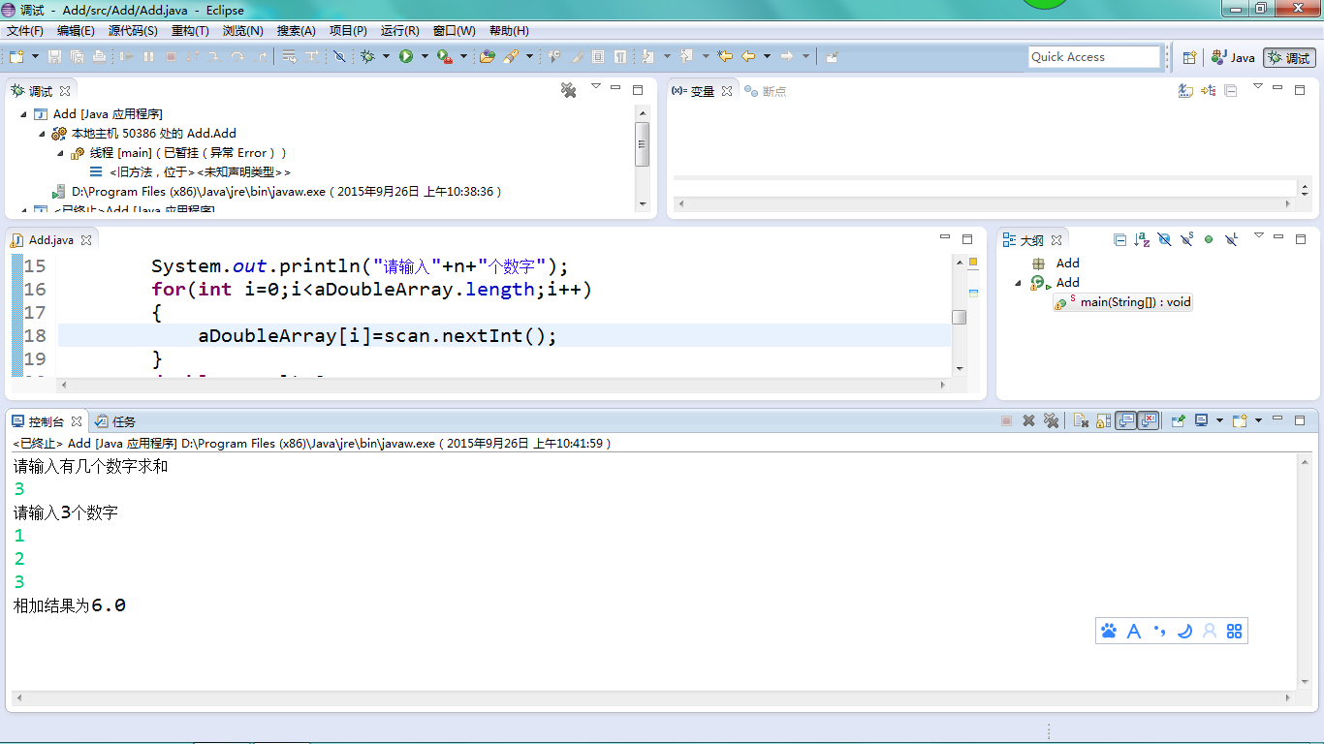Toggle Hide Fields in Outline panel
Viewport: 1324px width, 744px height.
tap(1164, 239)
